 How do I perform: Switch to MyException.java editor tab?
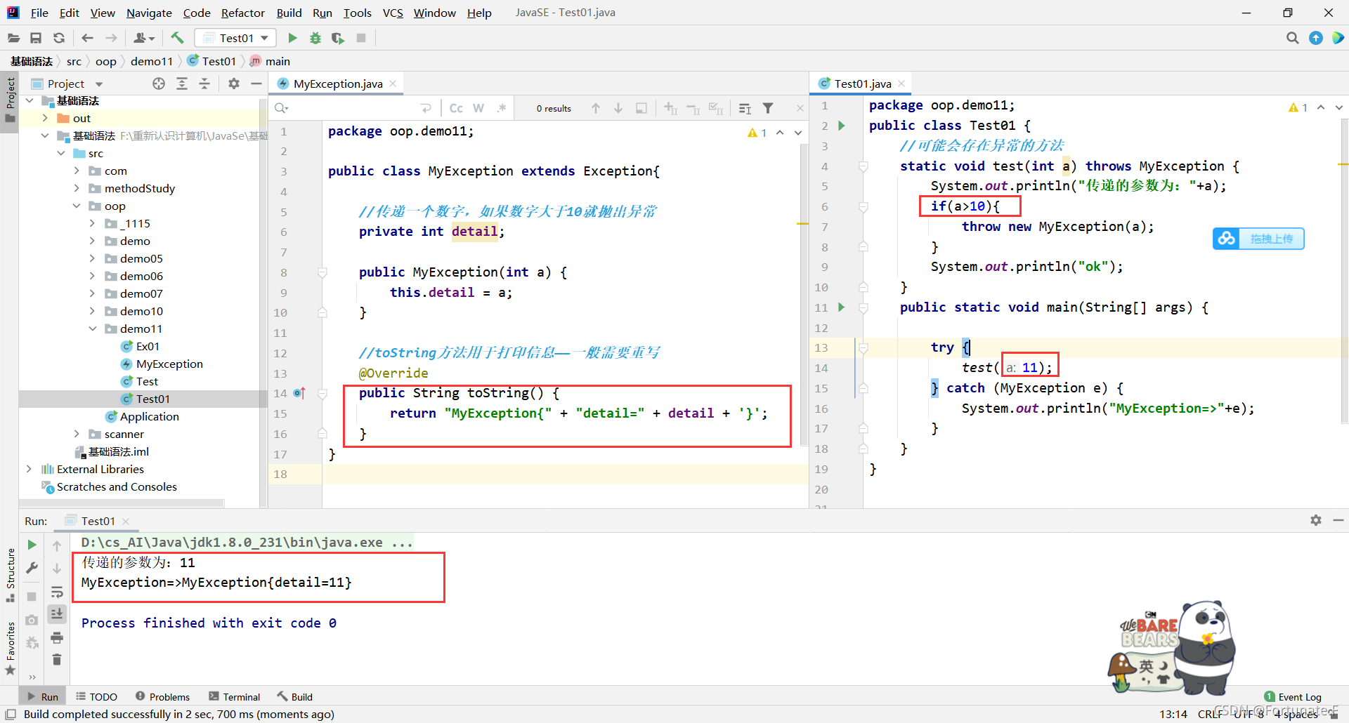coord(338,84)
